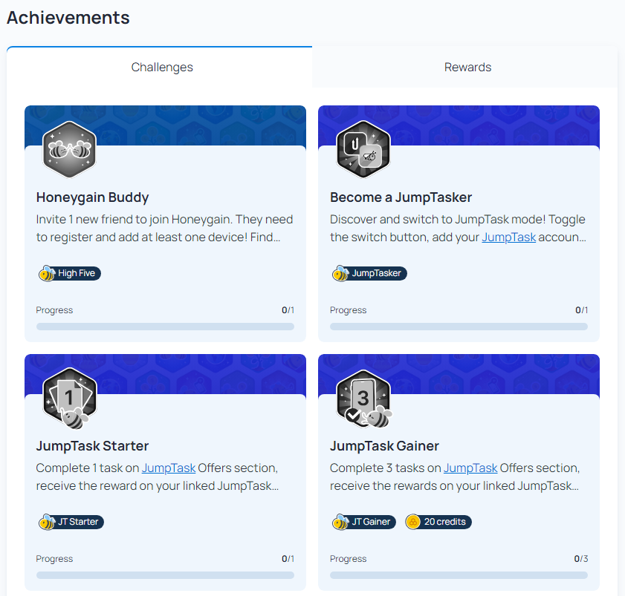Select the Become a JumpTasker badge icon
Screen dimensions: 625x596
363,149
